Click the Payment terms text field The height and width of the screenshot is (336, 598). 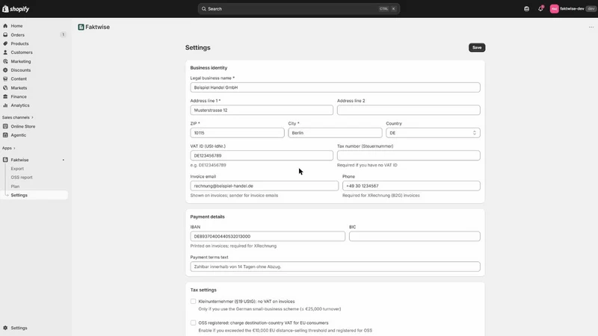coord(335,267)
